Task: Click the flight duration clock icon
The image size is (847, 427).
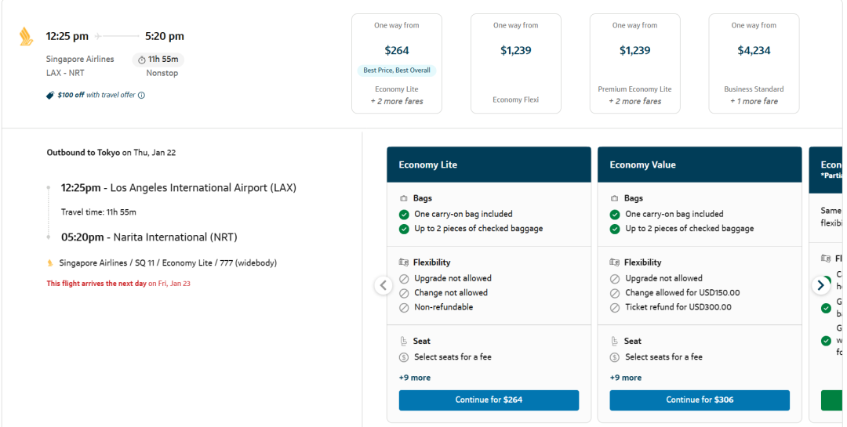Action: tap(142, 60)
